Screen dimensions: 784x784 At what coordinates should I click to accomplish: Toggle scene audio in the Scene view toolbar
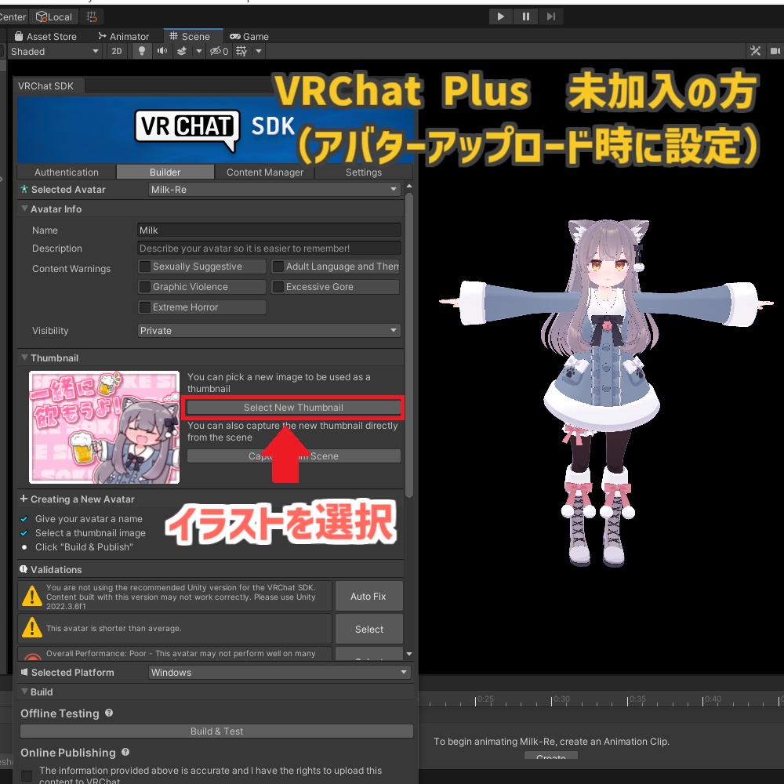pyautogui.click(x=162, y=51)
